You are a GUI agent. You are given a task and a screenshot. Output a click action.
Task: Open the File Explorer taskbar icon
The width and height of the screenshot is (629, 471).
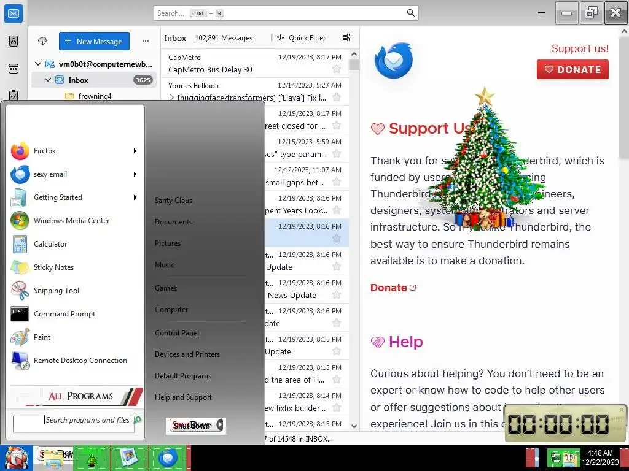54,458
